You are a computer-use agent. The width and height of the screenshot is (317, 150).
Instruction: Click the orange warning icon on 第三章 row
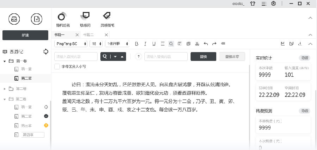(x=46, y=126)
